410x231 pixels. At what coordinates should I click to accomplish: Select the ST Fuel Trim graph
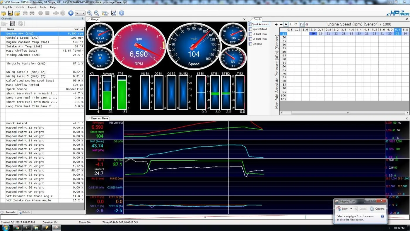pyautogui.click(x=258, y=39)
